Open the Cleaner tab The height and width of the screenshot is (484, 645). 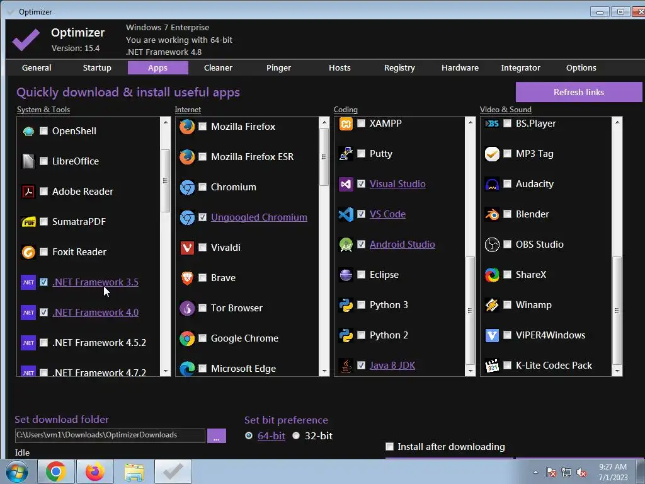click(218, 68)
